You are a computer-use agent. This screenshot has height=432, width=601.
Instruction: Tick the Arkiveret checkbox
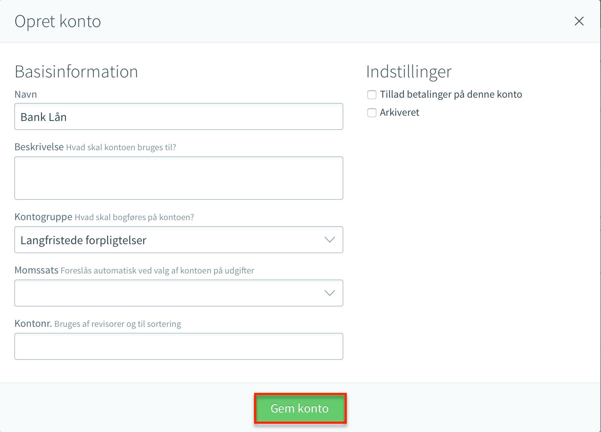click(x=372, y=113)
